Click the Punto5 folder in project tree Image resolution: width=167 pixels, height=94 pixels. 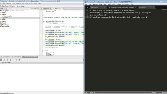coord(3,23)
